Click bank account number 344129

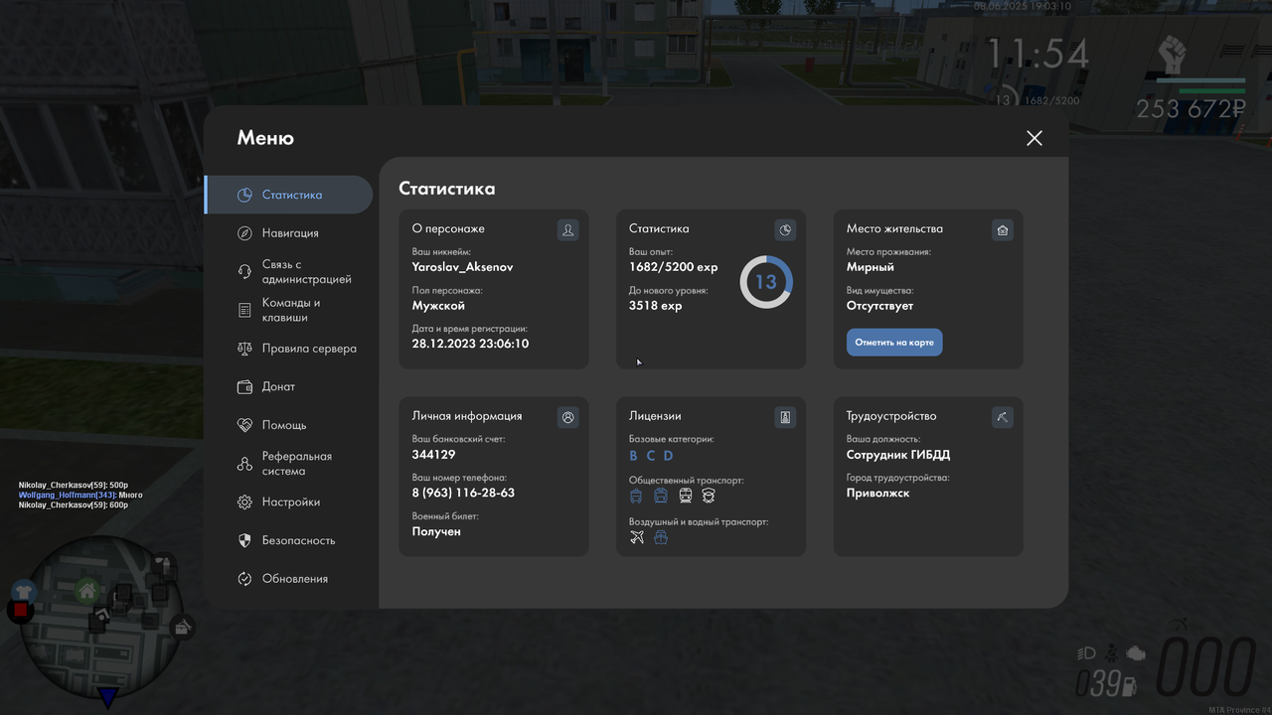[433, 455]
